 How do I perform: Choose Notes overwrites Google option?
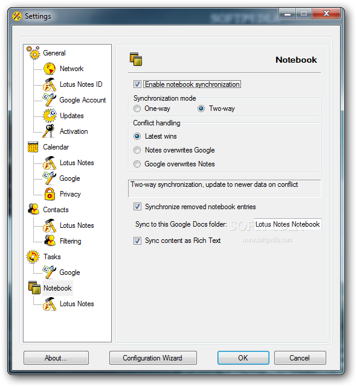(137, 150)
